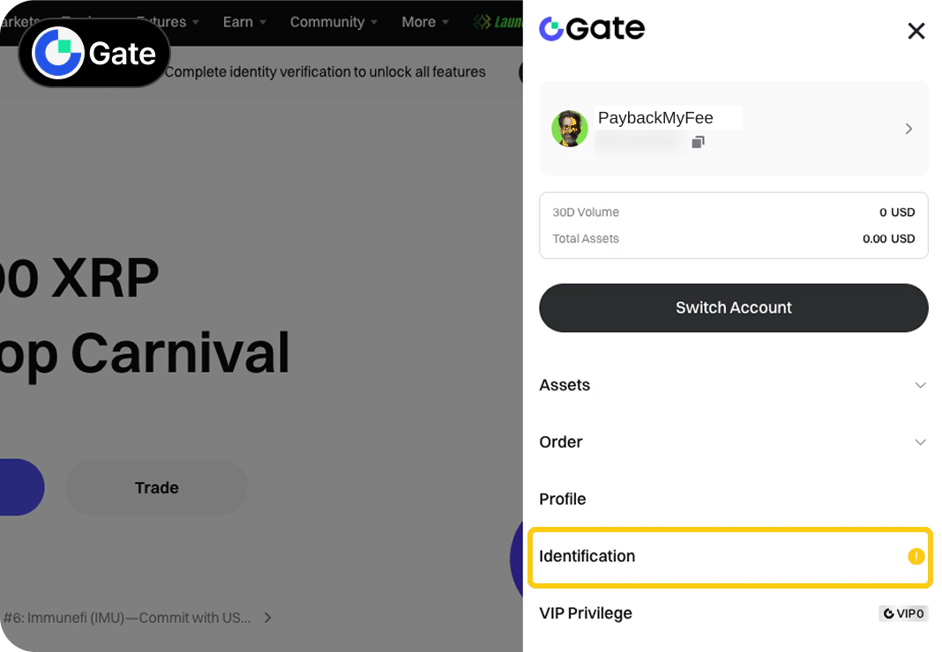Open account details via right chevron
The height and width of the screenshot is (652, 942).
point(908,129)
